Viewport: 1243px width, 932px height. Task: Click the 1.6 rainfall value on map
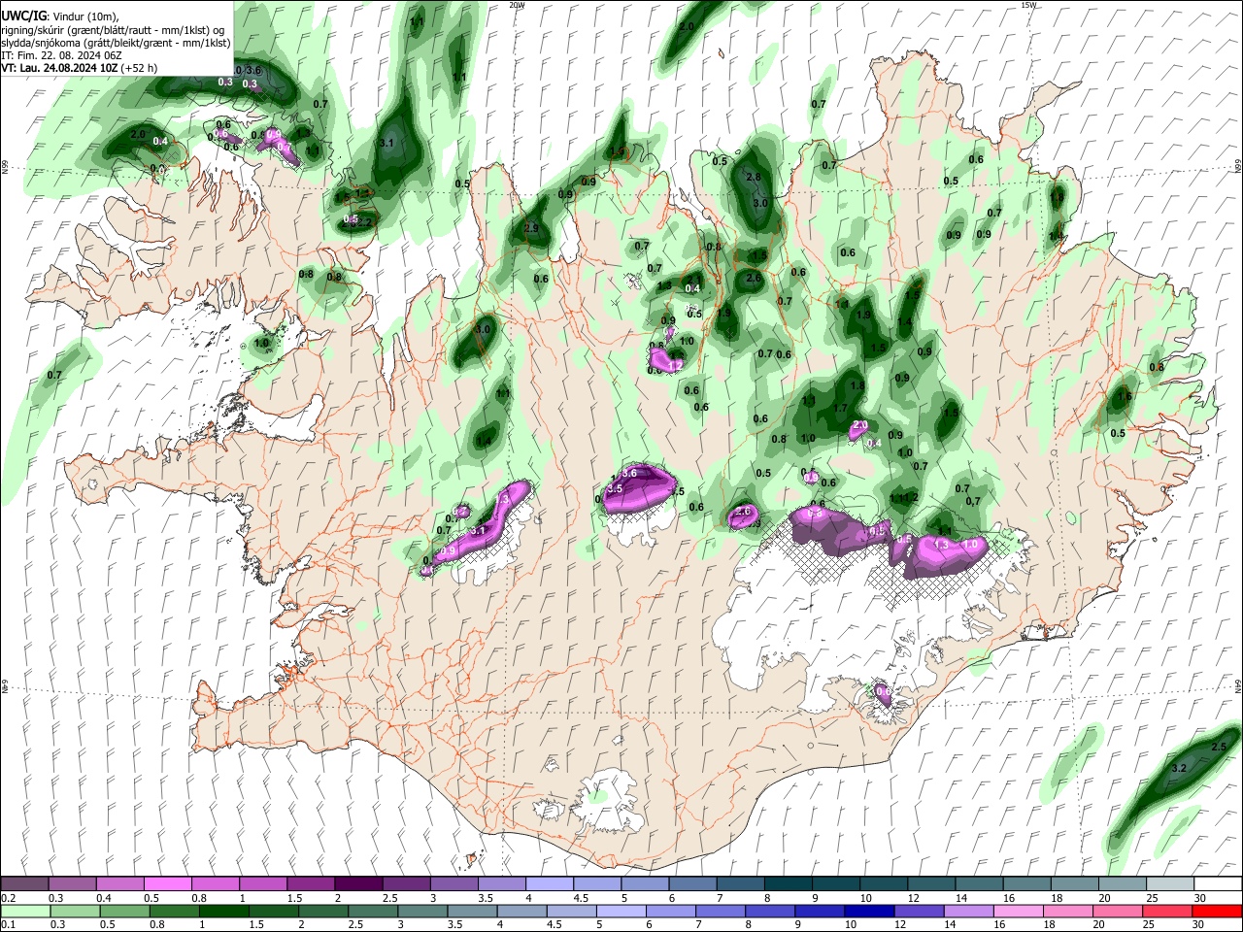click(1125, 397)
